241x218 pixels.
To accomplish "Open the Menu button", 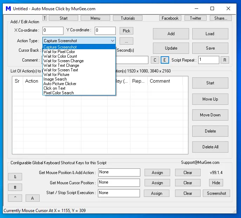I will [x=95, y=18].
